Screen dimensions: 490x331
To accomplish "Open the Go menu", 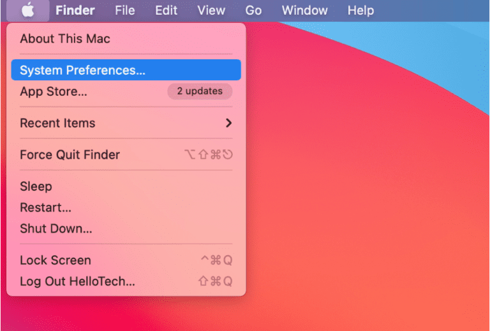I will click(x=253, y=11).
